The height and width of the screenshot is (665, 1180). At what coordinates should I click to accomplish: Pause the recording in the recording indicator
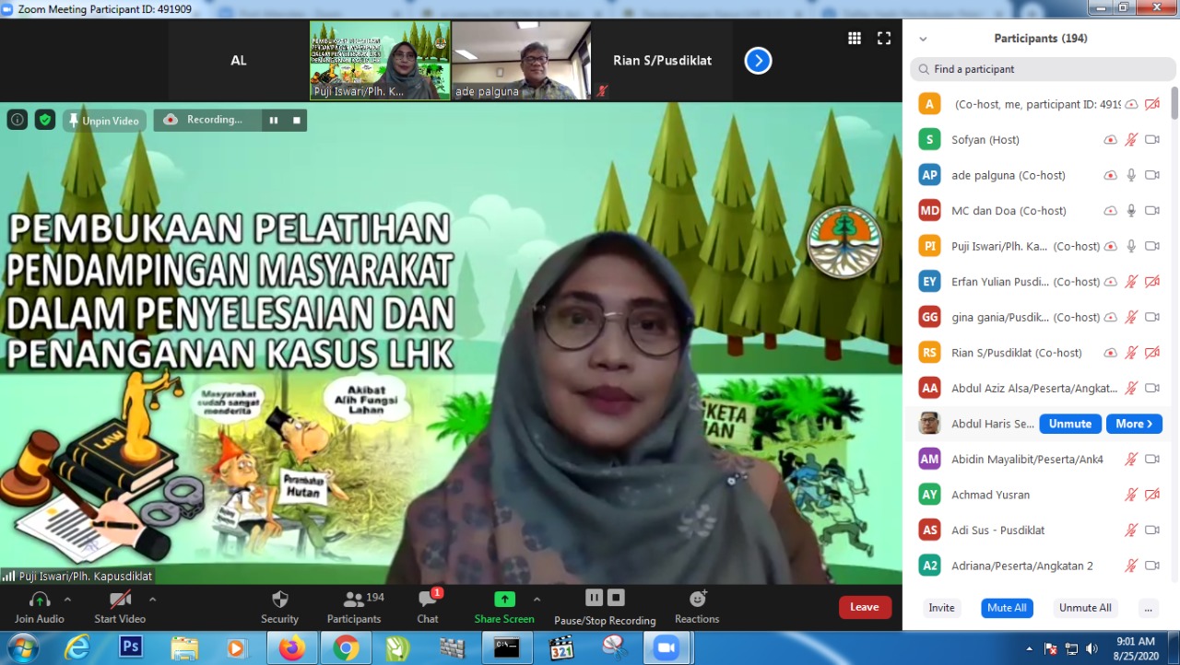(x=274, y=120)
